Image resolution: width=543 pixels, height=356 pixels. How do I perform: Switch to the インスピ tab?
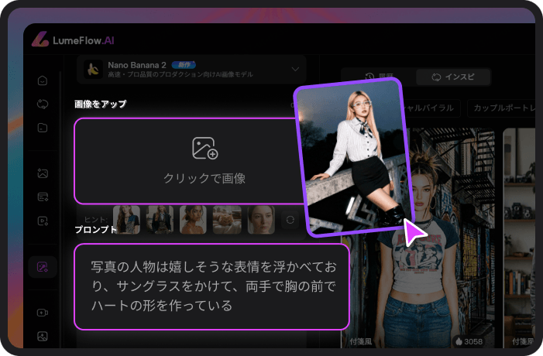click(x=454, y=77)
